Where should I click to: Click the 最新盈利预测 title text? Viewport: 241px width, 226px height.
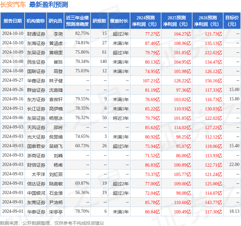[49, 5]
